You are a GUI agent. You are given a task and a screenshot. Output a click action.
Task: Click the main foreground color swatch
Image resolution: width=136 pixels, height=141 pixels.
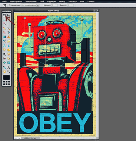pos(7,77)
